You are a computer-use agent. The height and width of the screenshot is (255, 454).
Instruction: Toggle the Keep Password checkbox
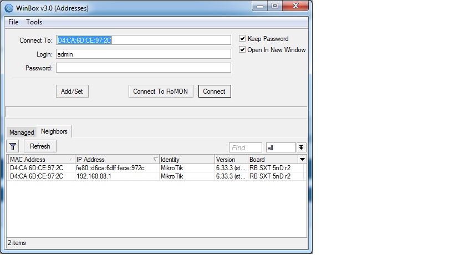(x=242, y=38)
